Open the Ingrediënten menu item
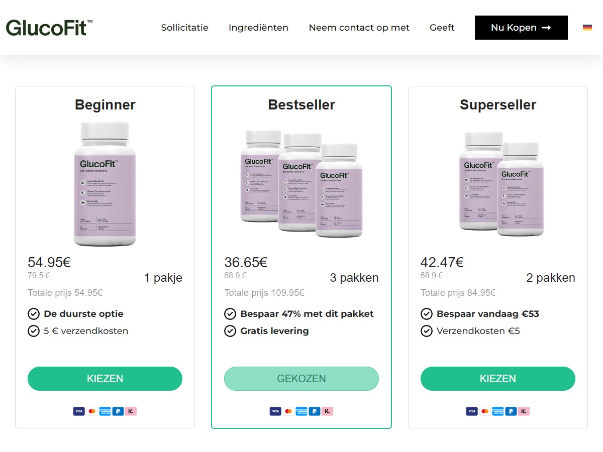Screen dimensions: 603x452 click(x=258, y=28)
